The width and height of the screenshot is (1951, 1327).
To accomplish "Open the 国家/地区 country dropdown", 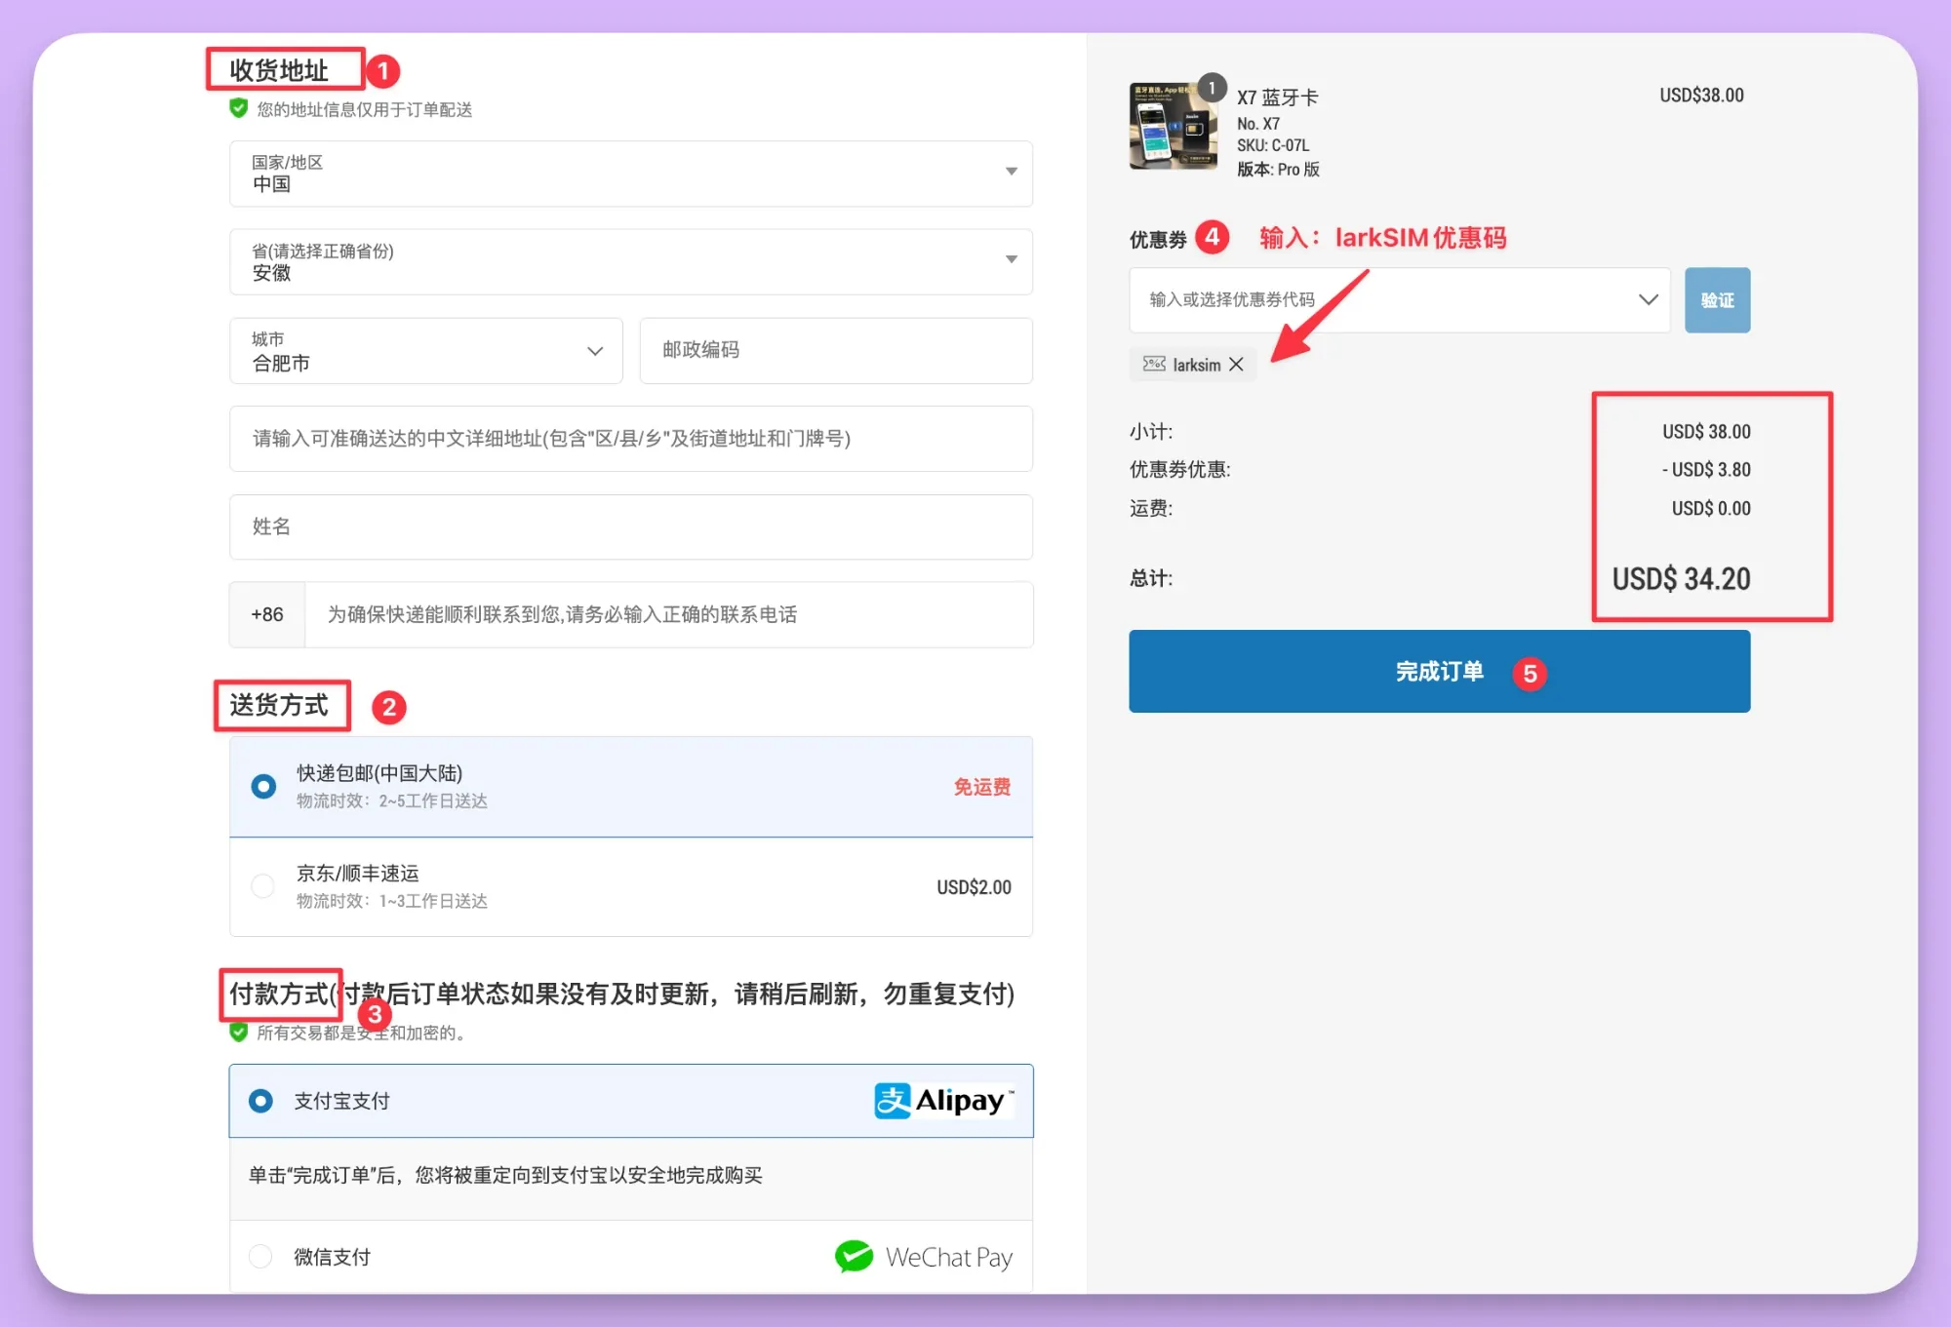I will [631, 174].
